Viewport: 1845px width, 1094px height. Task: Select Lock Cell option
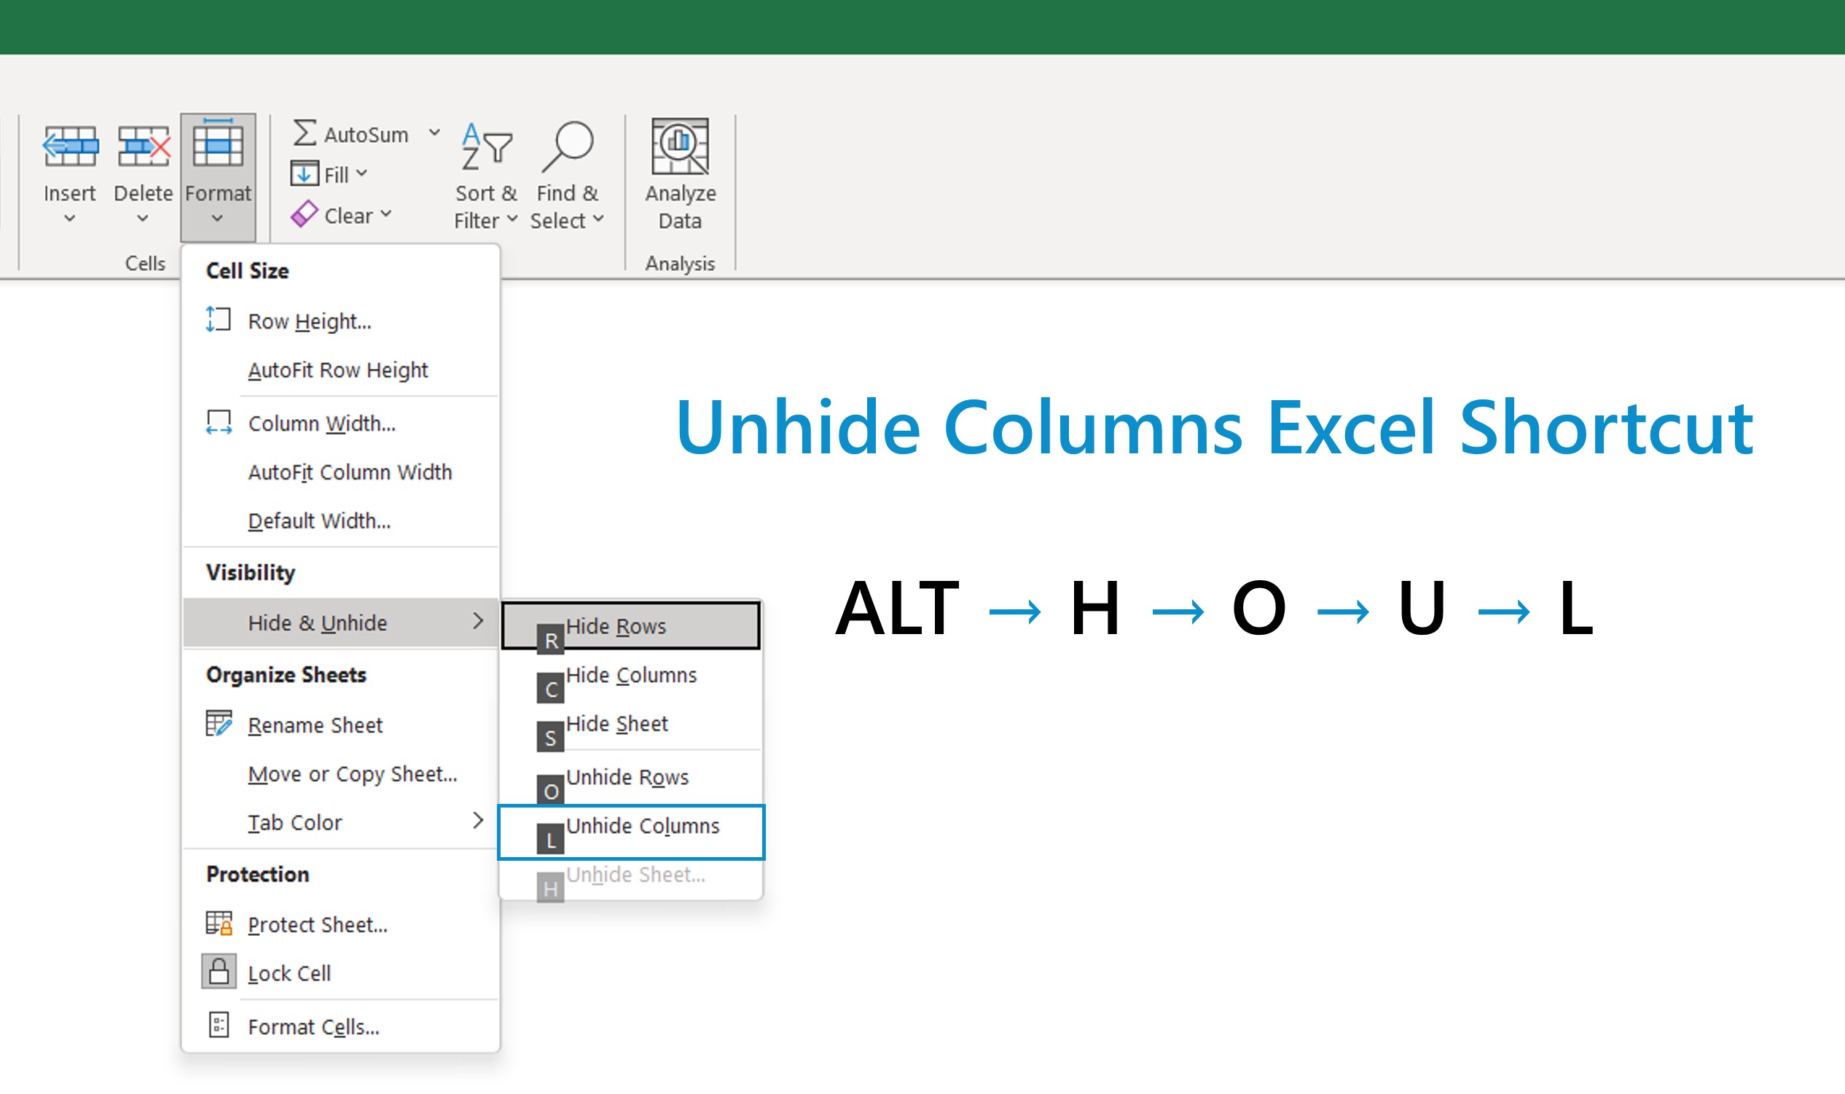pos(289,973)
